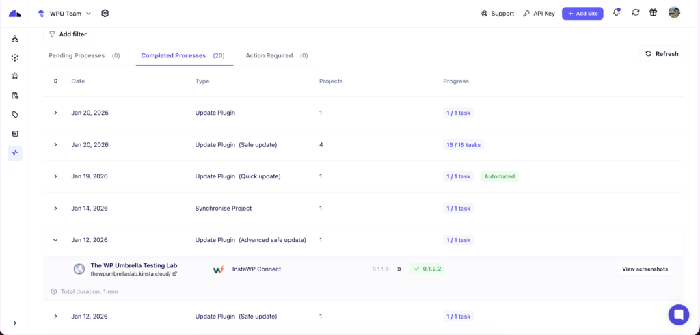
Task: Click the bug alert sidebar icon
Action: (15, 77)
